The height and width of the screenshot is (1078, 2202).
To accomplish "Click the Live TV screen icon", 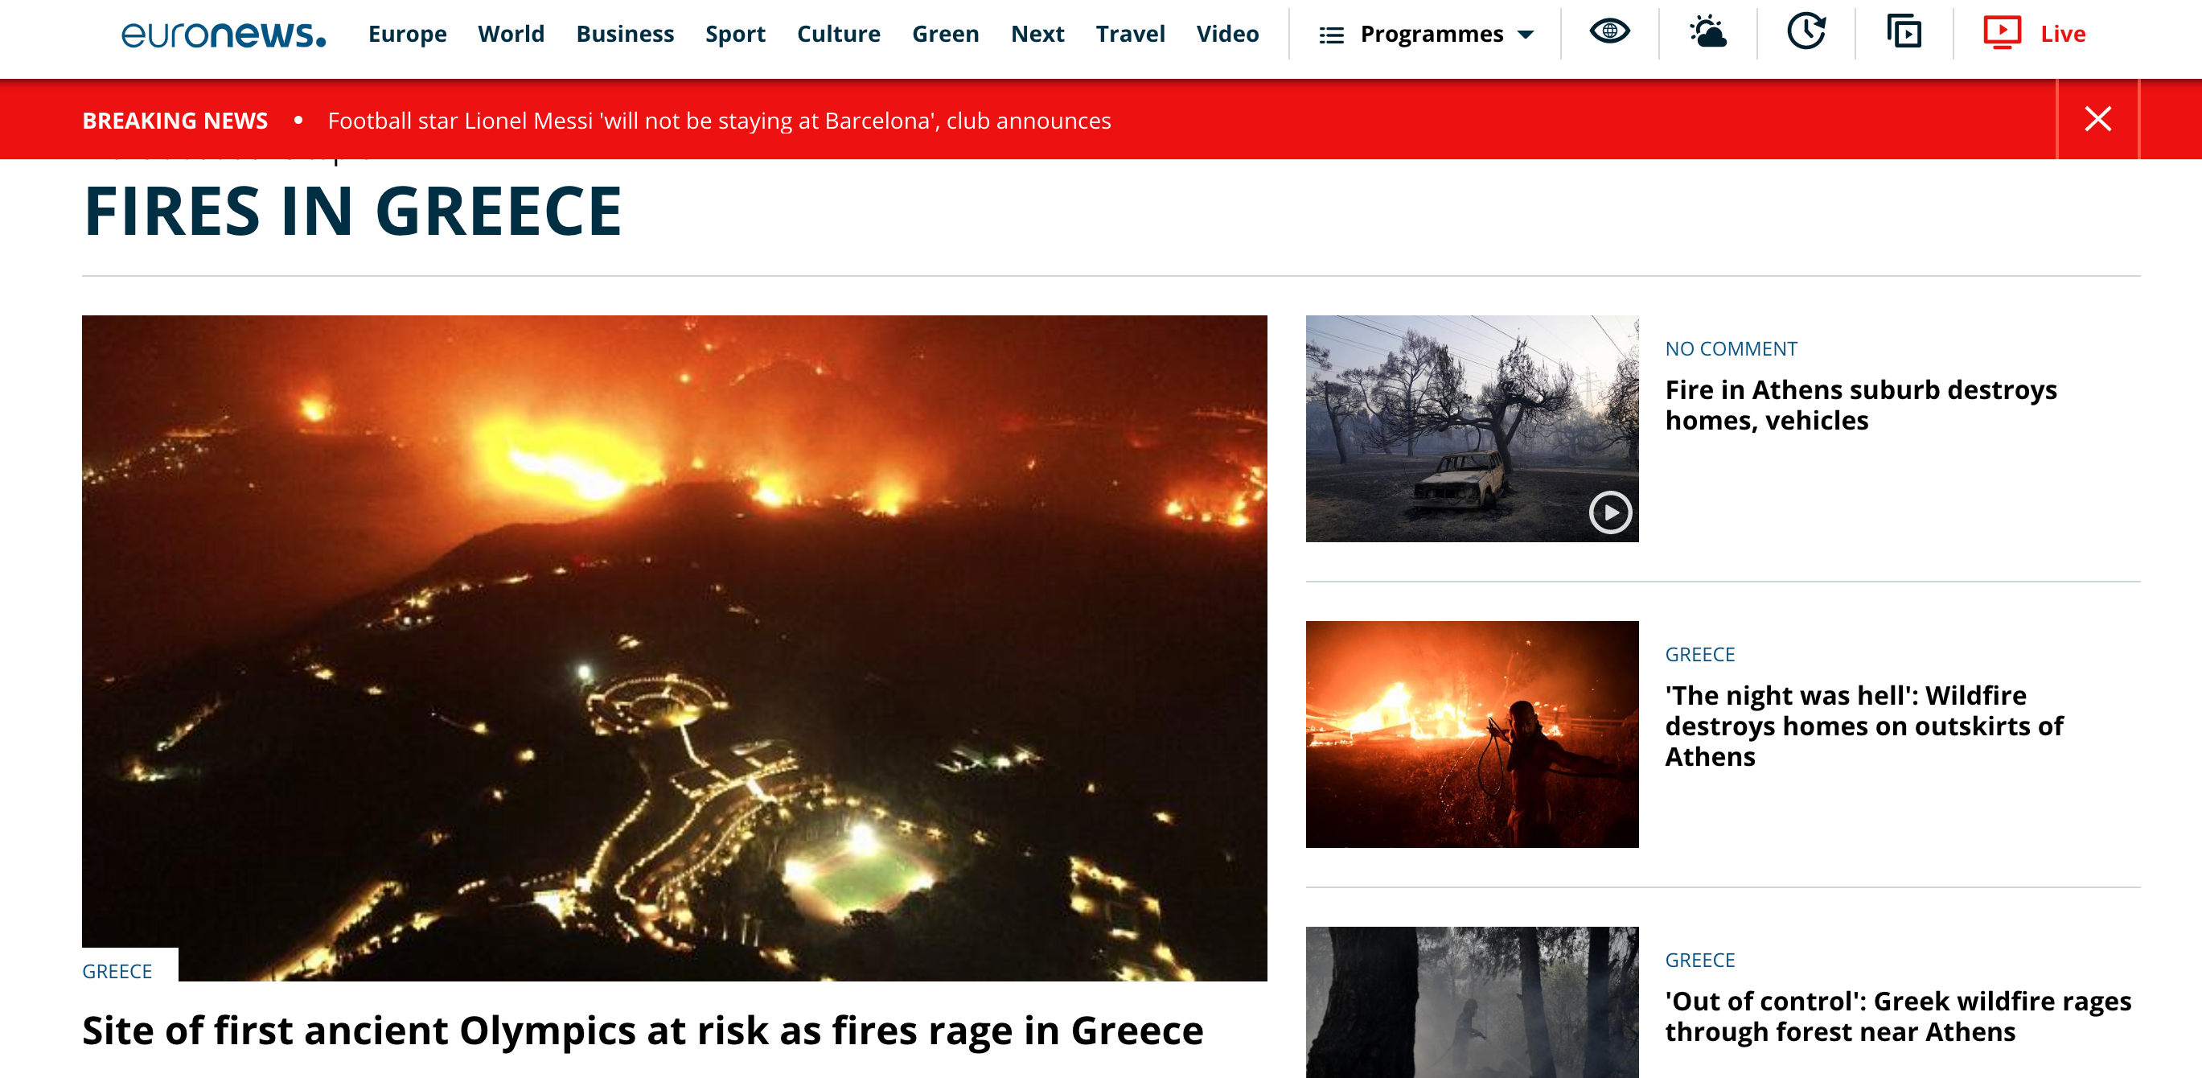I will pos(2002,32).
